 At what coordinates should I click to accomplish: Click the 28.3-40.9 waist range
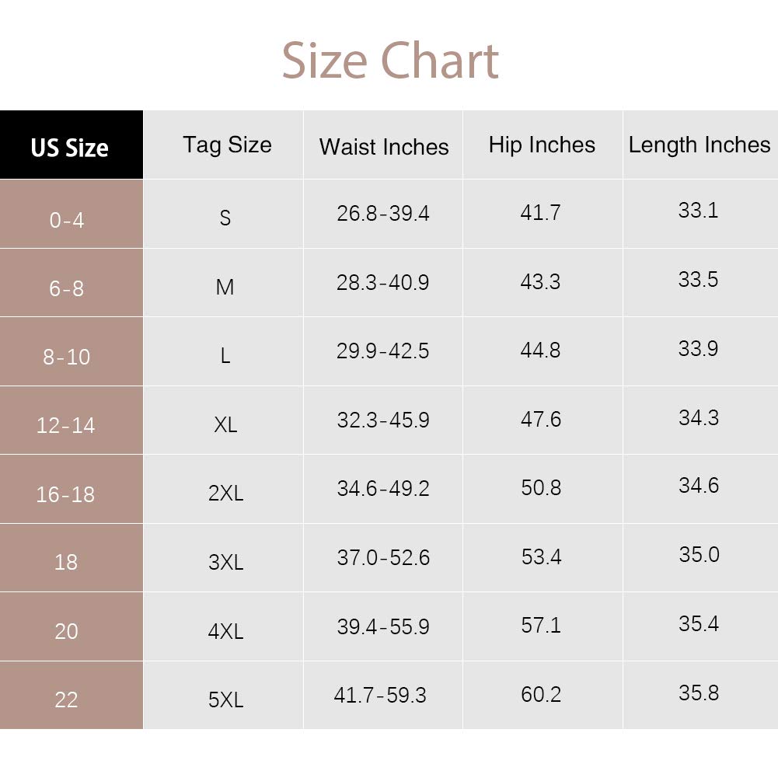tap(383, 281)
